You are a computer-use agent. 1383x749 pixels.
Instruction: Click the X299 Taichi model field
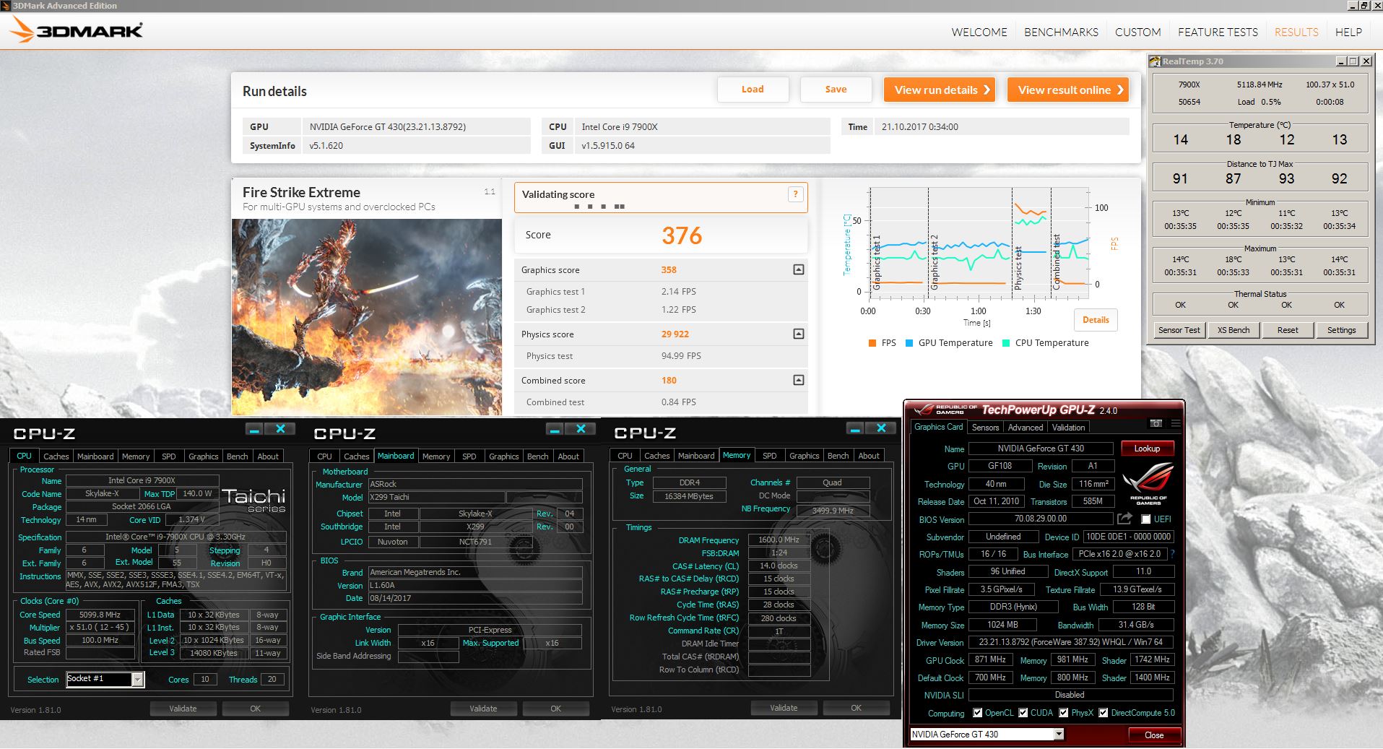[x=436, y=498]
